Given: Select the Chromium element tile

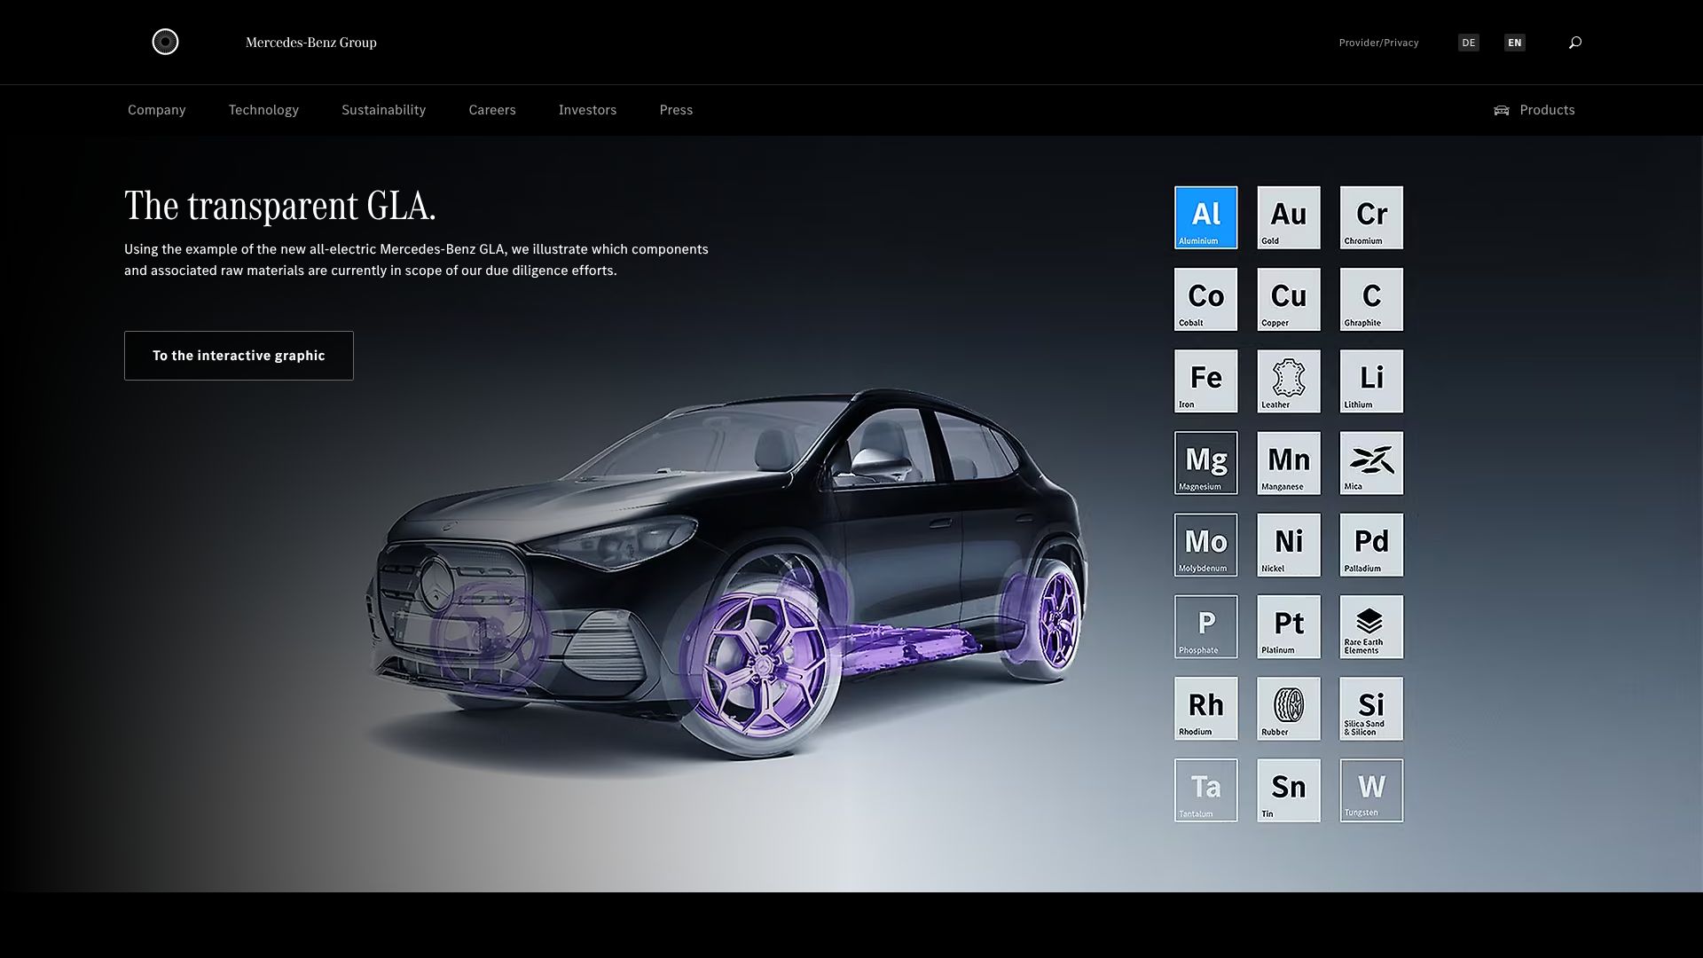Looking at the screenshot, I should (x=1371, y=217).
